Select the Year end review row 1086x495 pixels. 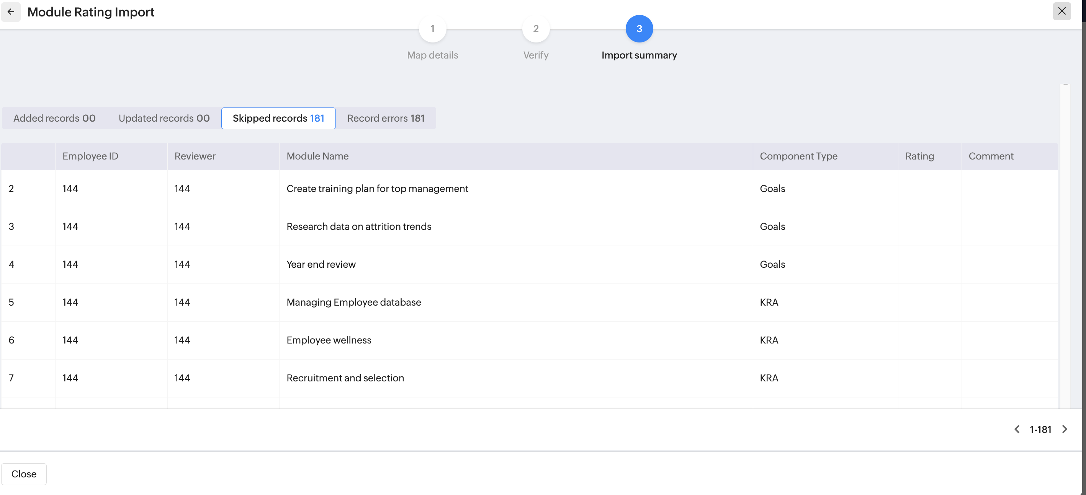click(x=321, y=265)
